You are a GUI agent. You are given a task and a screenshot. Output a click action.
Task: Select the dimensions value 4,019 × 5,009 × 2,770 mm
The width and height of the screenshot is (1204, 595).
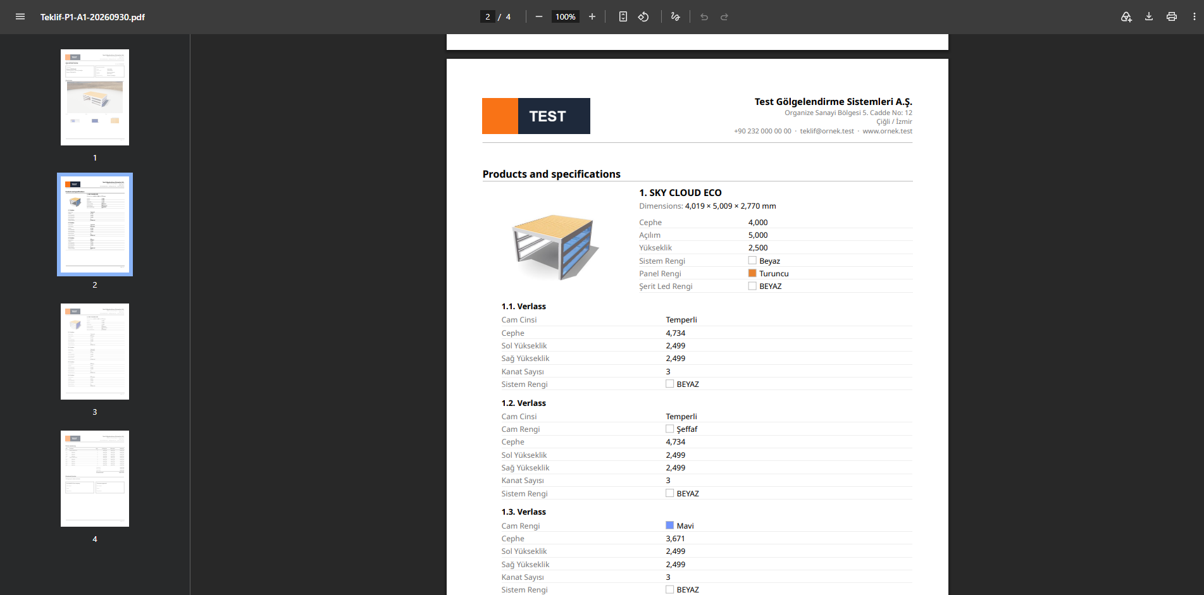730,206
